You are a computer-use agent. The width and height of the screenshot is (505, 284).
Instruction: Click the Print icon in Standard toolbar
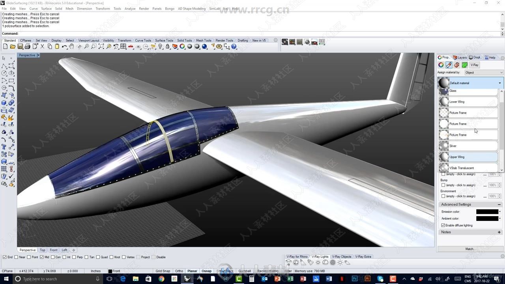(27, 47)
